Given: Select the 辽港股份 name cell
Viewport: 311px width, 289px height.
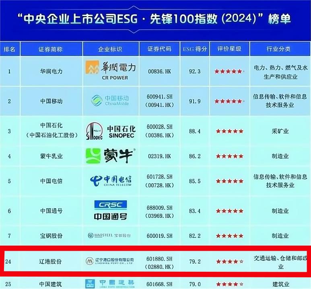Looking at the screenshot, I should (x=50, y=261).
